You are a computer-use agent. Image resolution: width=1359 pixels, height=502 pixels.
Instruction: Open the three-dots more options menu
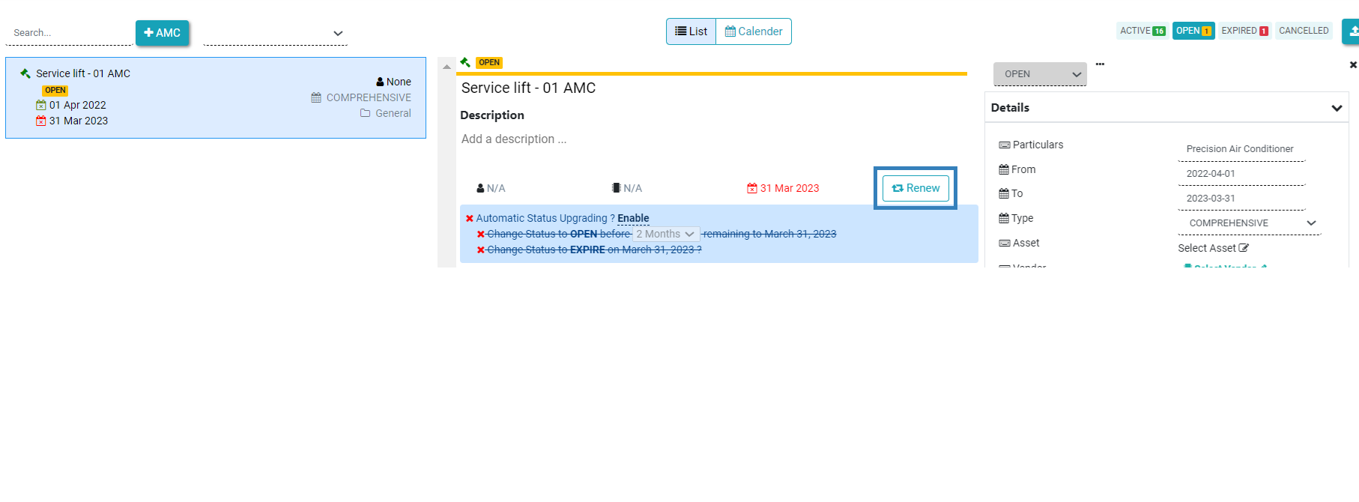click(1100, 64)
